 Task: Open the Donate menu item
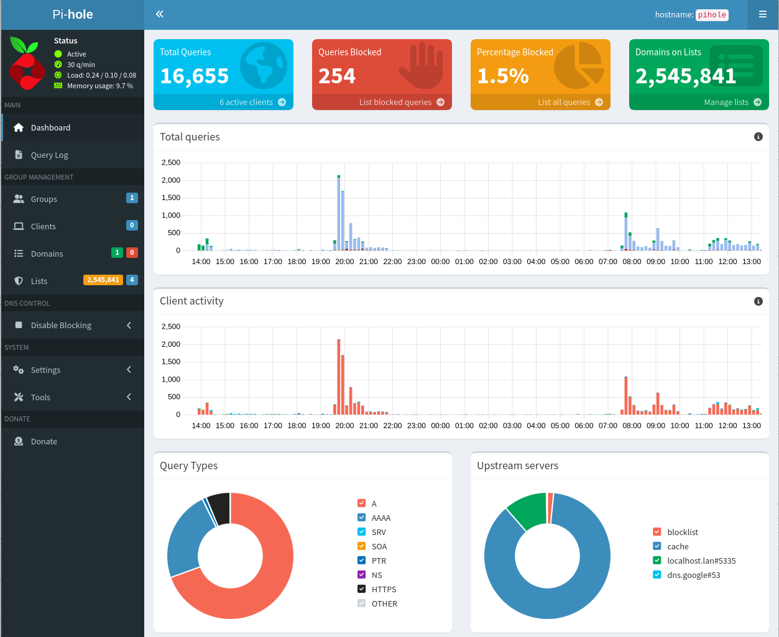(x=73, y=441)
